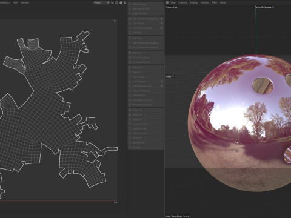Run the Paste UV command
291x218 pixels.
point(145,115)
